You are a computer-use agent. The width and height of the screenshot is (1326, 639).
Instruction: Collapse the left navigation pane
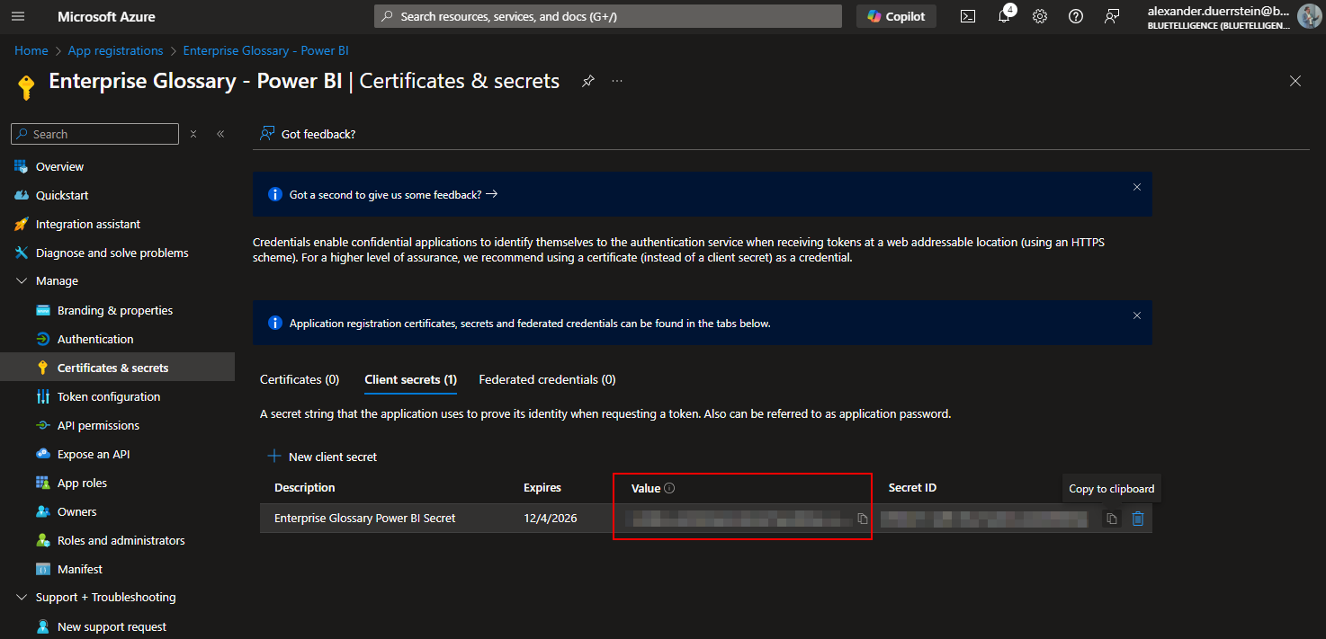click(x=220, y=134)
